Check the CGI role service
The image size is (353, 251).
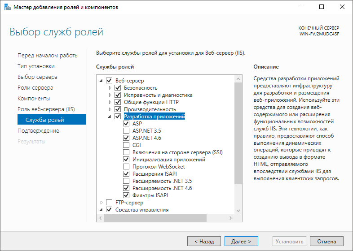[126, 145]
